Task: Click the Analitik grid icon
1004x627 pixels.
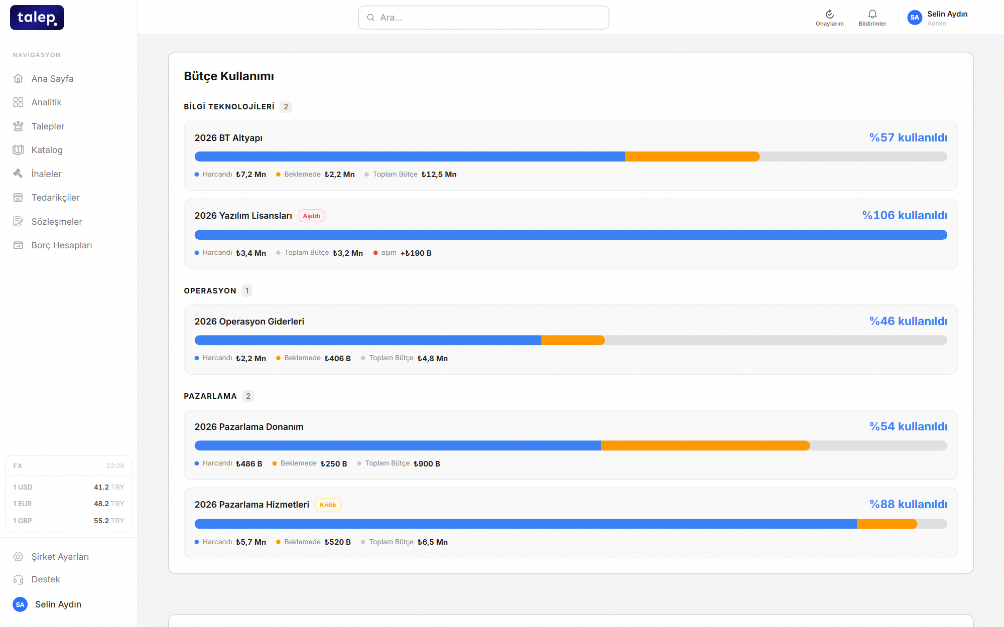Action: (x=18, y=102)
